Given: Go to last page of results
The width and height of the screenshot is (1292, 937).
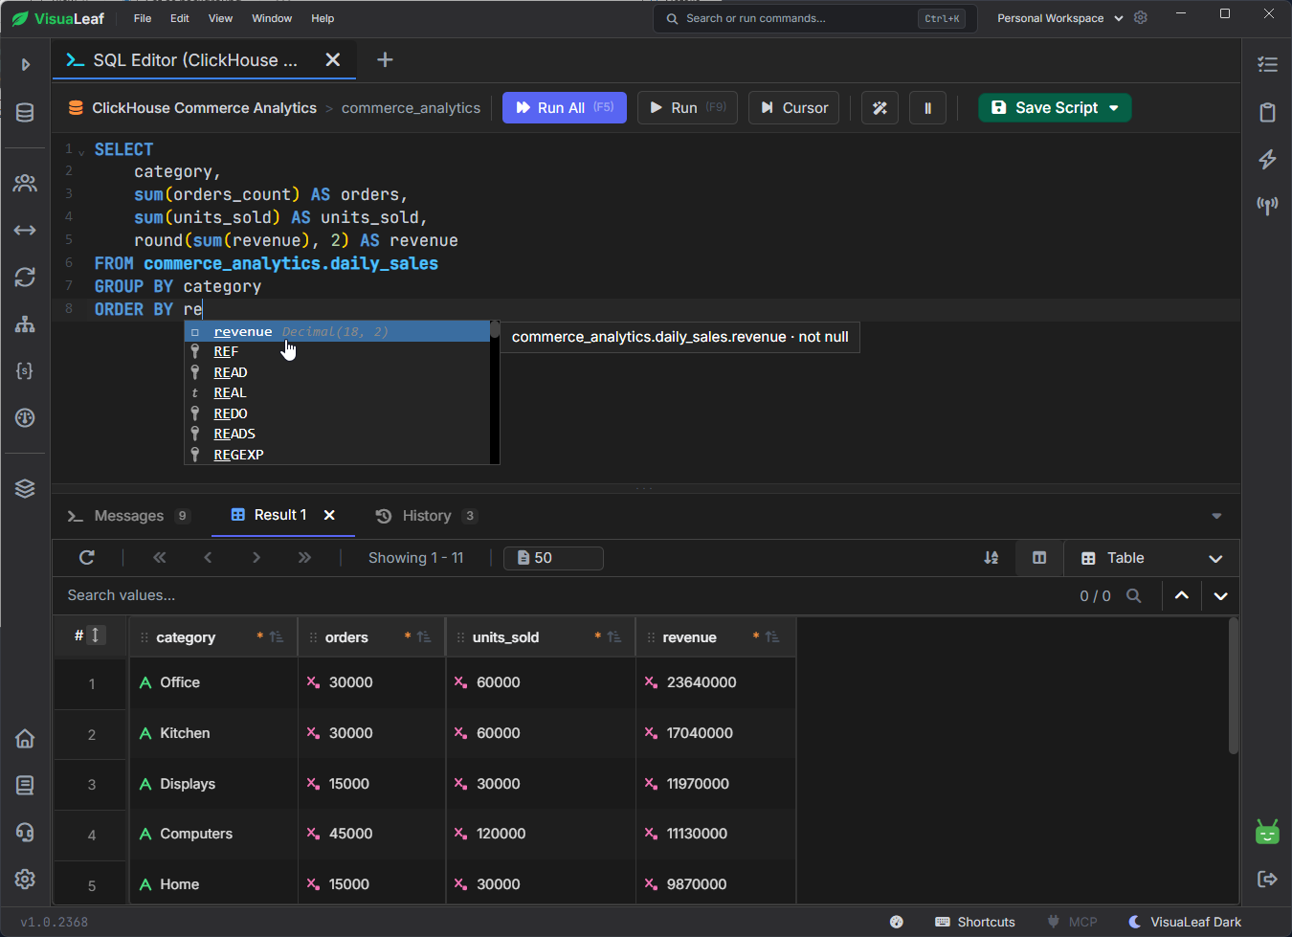Looking at the screenshot, I should [304, 557].
